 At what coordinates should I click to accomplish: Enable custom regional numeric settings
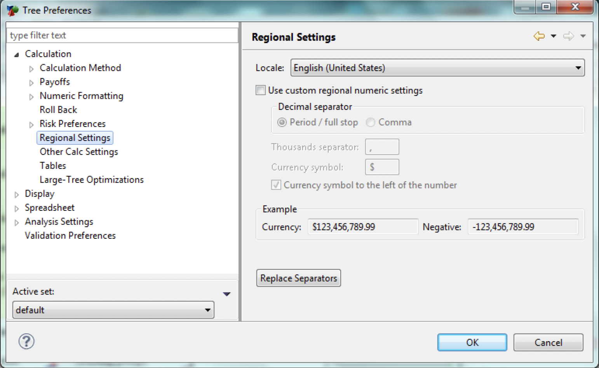pyautogui.click(x=260, y=90)
